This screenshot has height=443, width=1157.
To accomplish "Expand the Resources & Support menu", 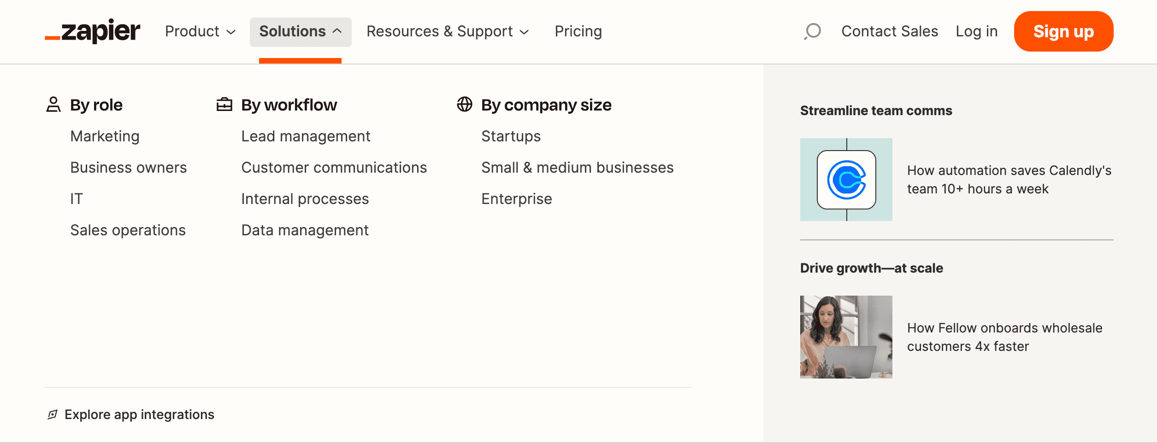I will 447,31.
